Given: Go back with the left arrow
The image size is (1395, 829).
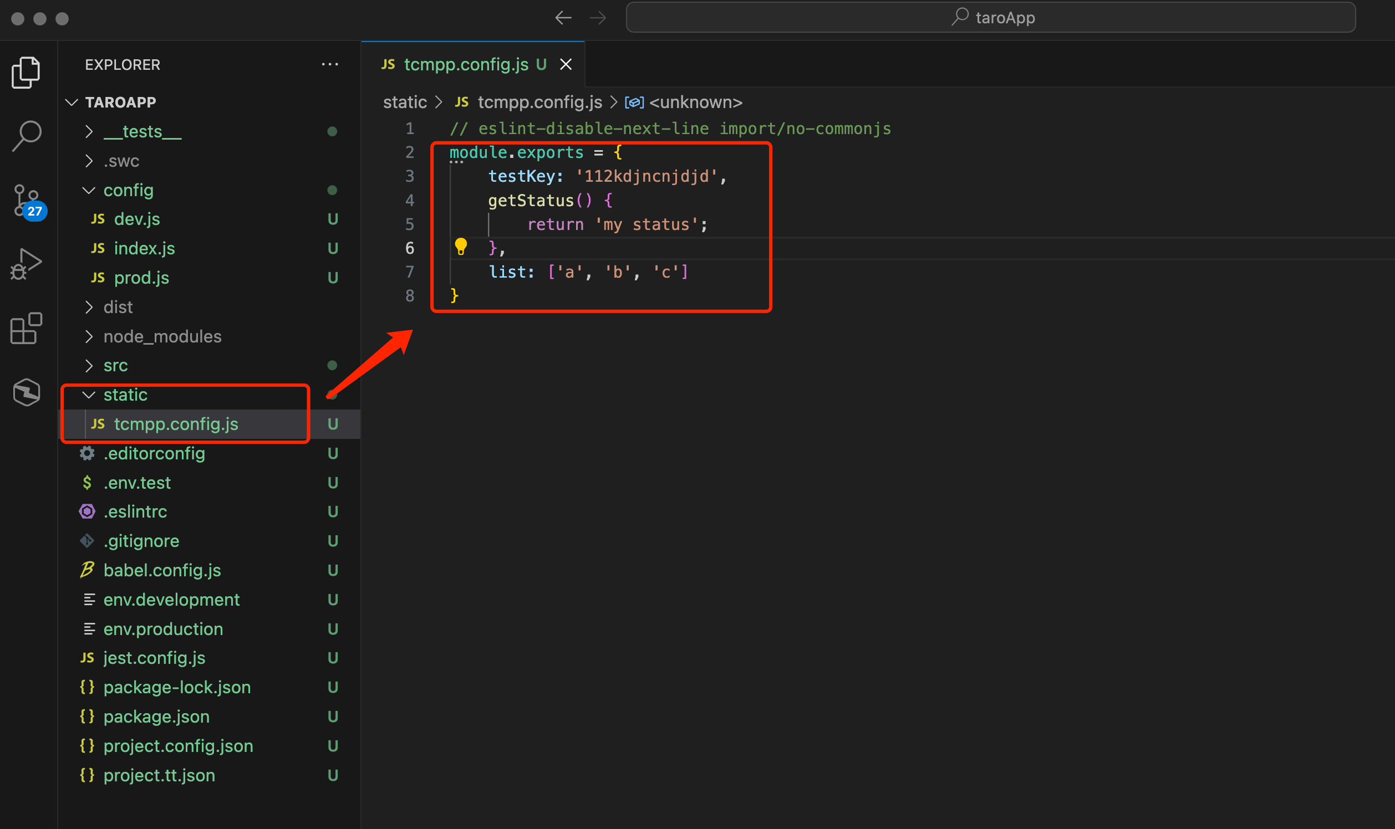Looking at the screenshot, I should [x=563, y=18].
